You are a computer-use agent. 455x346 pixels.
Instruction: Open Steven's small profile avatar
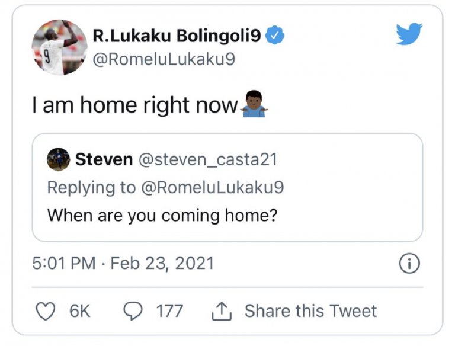point(59,159)
